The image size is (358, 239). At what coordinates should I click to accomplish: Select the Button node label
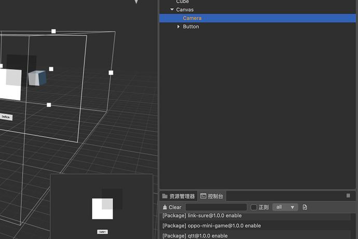191,26
